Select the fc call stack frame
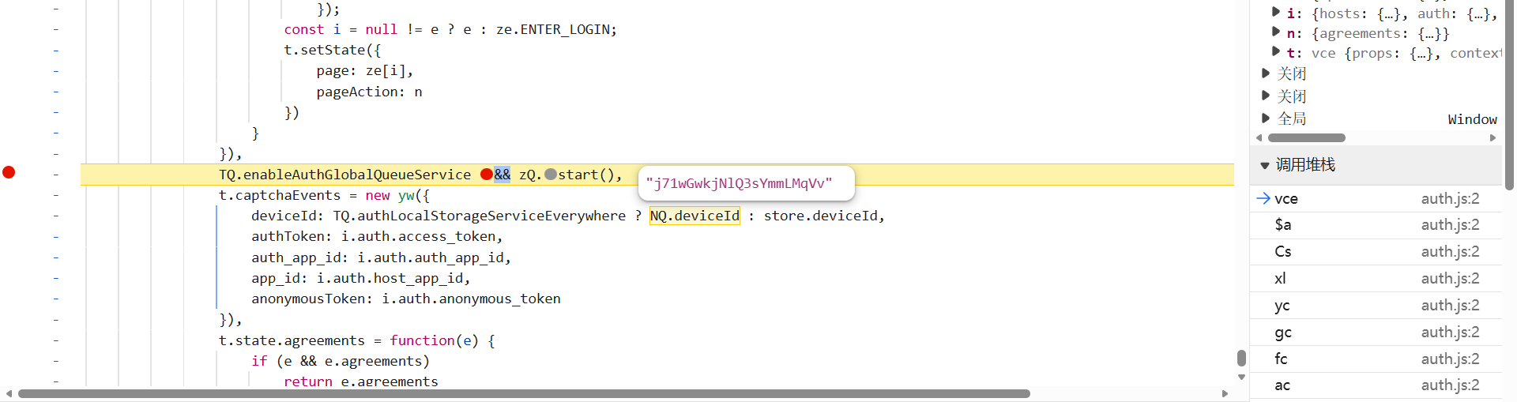The height and width of the screenshot is (402, 1517). click(1375, 359)
